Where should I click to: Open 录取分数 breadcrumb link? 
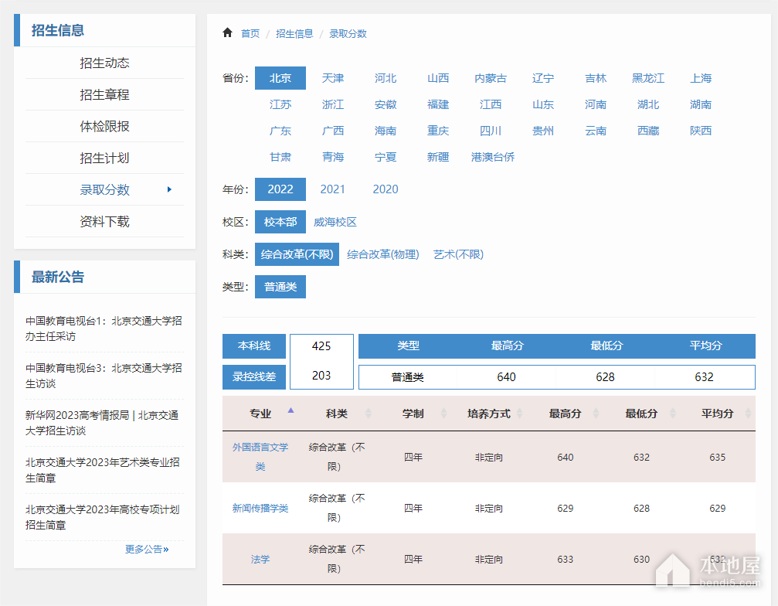click(x=348, y=34)
